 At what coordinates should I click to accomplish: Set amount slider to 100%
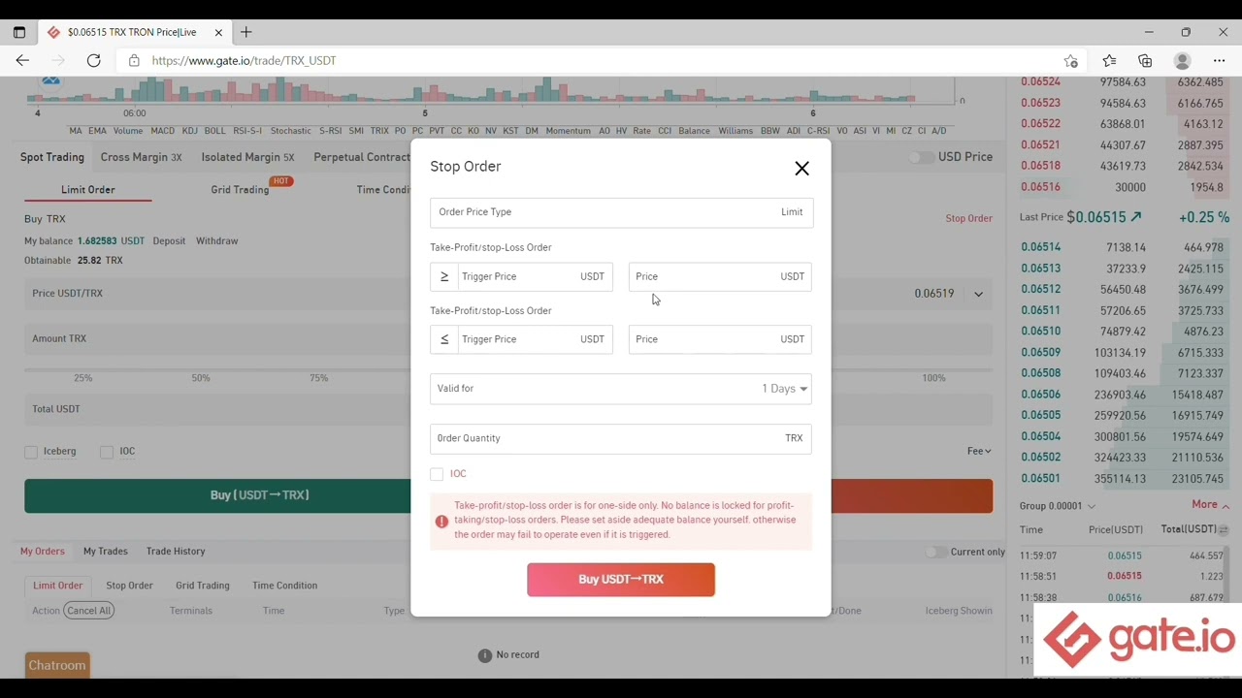(933, 378)
